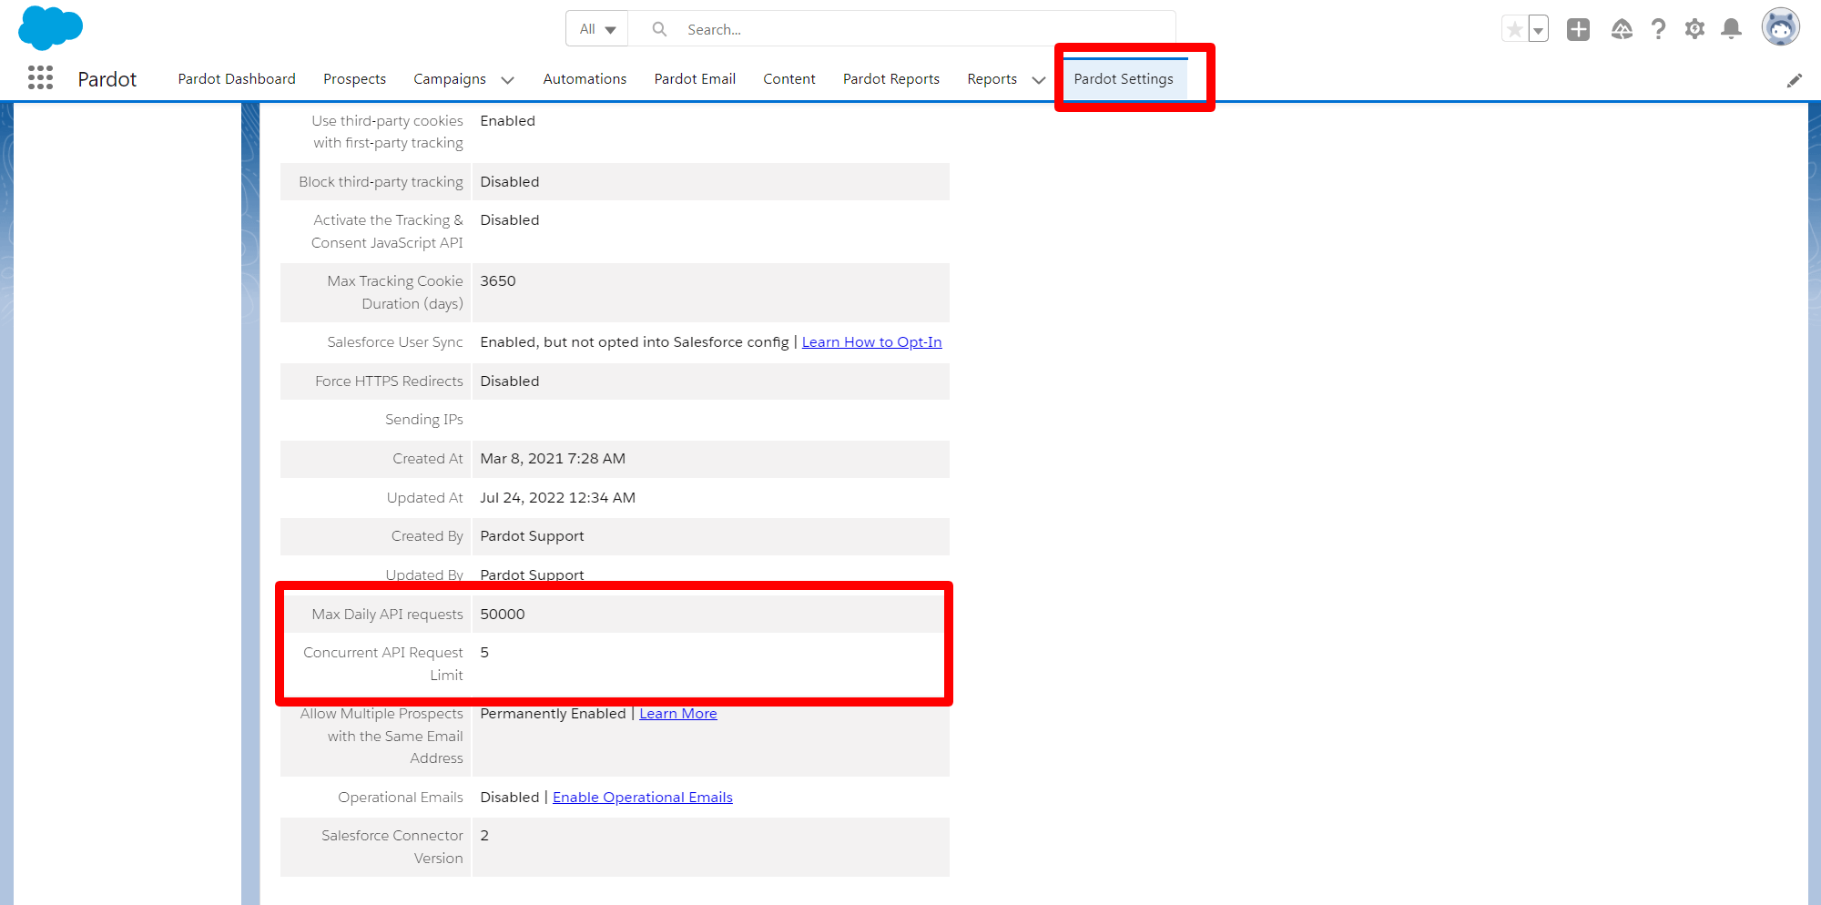The width and height of the screenshot is (1821, 905).
Task: Click the favorites star icon
Action: (1514, 30)
